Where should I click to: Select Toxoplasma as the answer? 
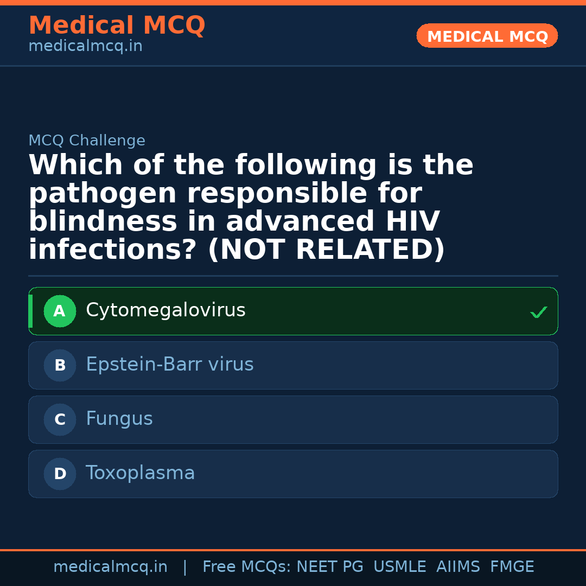click(x=140, y=473)
